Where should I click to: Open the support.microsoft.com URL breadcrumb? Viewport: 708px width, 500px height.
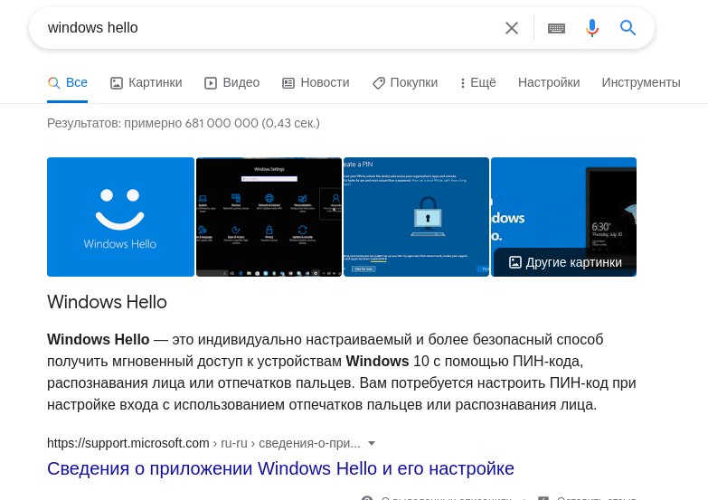pos(203,443)
